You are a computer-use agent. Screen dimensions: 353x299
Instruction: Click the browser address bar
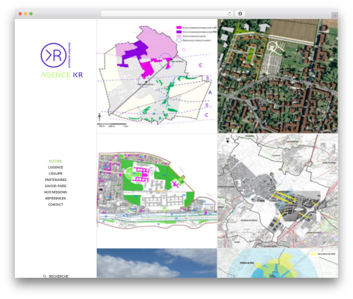click(167, 13)
